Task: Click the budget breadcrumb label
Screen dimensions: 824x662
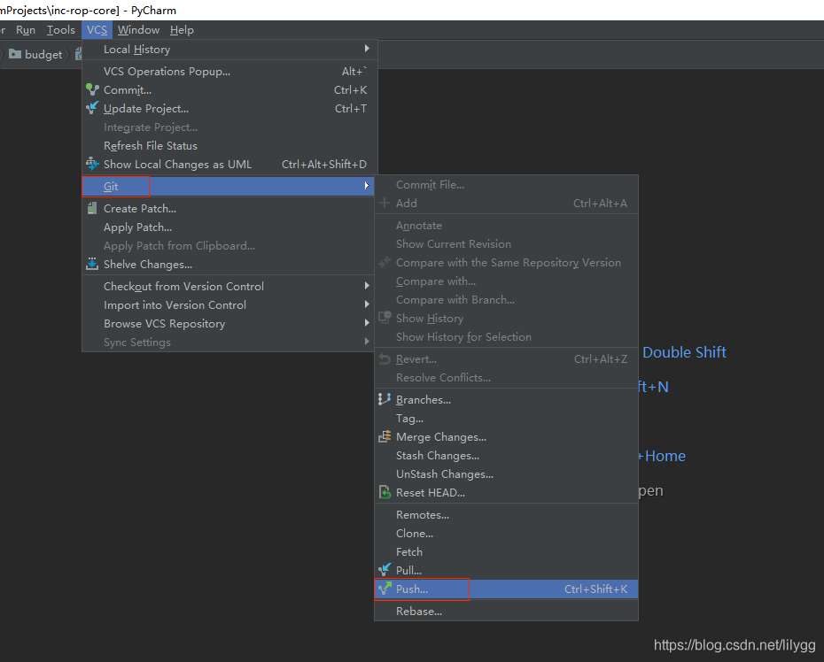Action: click(43, 55)
